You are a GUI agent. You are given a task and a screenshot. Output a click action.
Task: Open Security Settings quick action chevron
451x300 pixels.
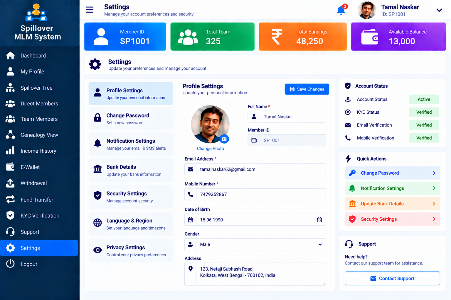tap(434, 219)
